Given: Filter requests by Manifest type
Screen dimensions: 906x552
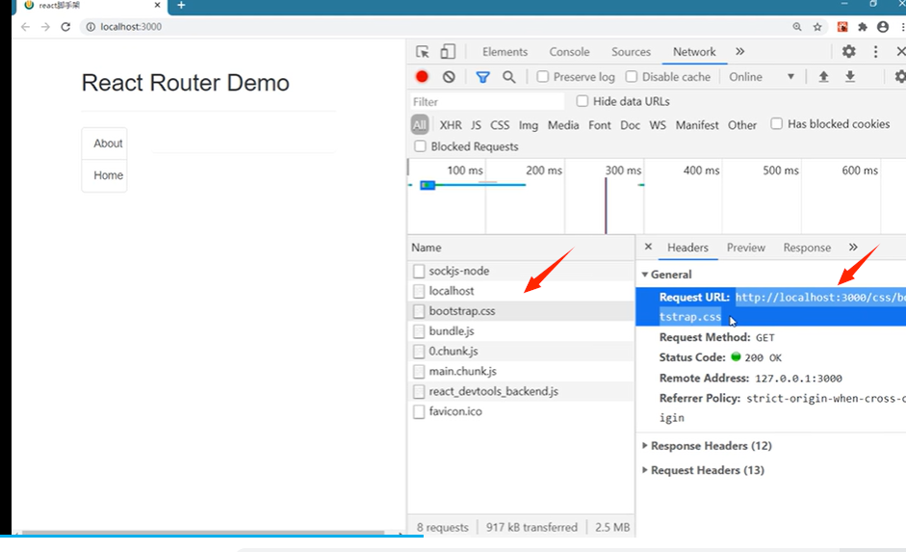Looking at the screenshot, I should 697,125.
